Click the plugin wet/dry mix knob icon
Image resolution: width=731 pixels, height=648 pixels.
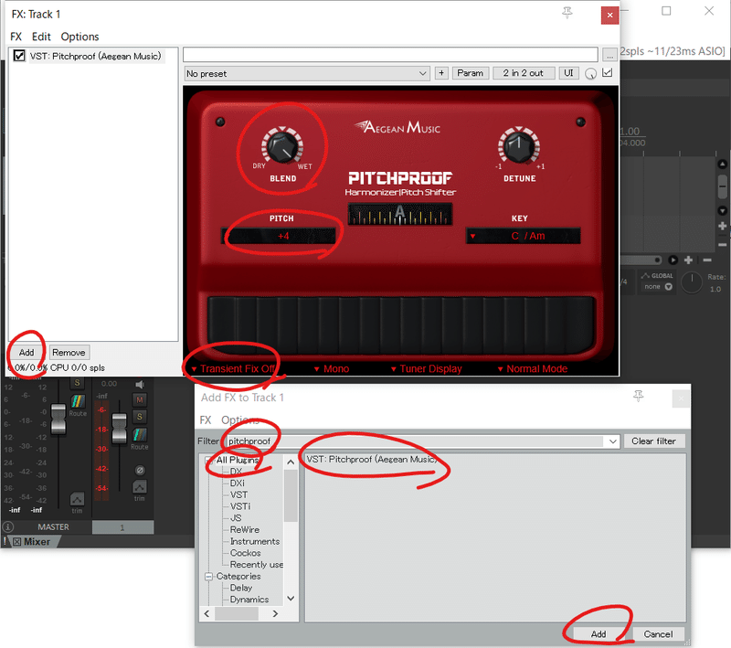tap(590, 74)
